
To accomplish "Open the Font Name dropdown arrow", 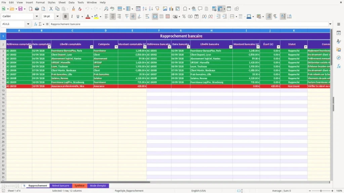I will [37, 16].
